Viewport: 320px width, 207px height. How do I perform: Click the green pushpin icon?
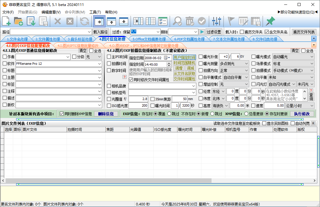270,21
